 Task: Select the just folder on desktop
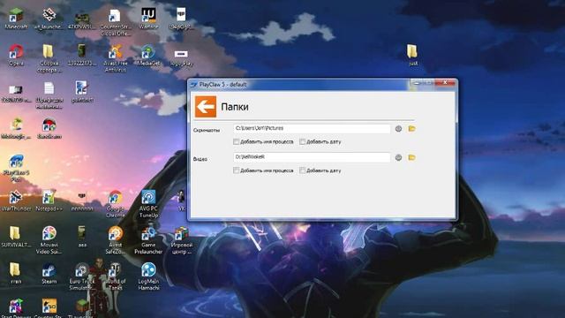(412, 55)
